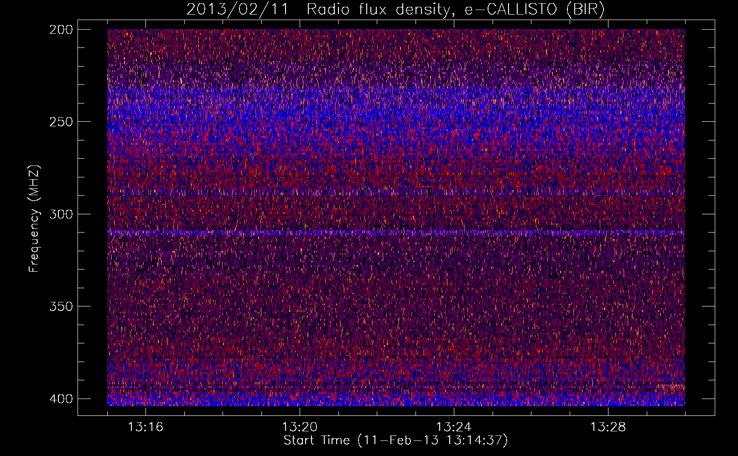Click the bright purple horizontal band near 310 MHz
The image size is (738, 456).
click(x=396, y=233)
